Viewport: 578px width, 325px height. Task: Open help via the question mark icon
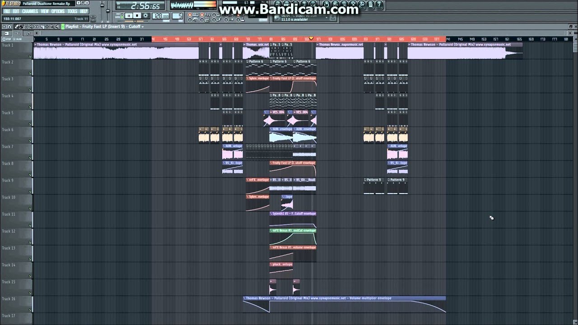tap(379, 5)
